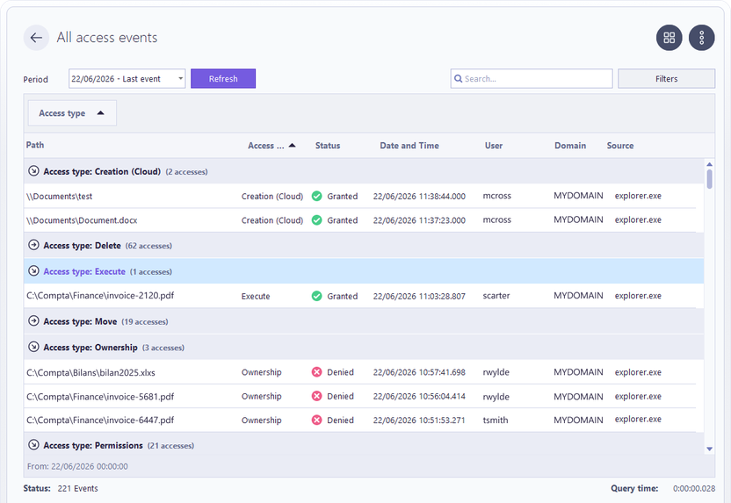Click the Denied icon on invoice-6447.pdf row
Viewport: 731px width, 503px height.
coord(316,420)
